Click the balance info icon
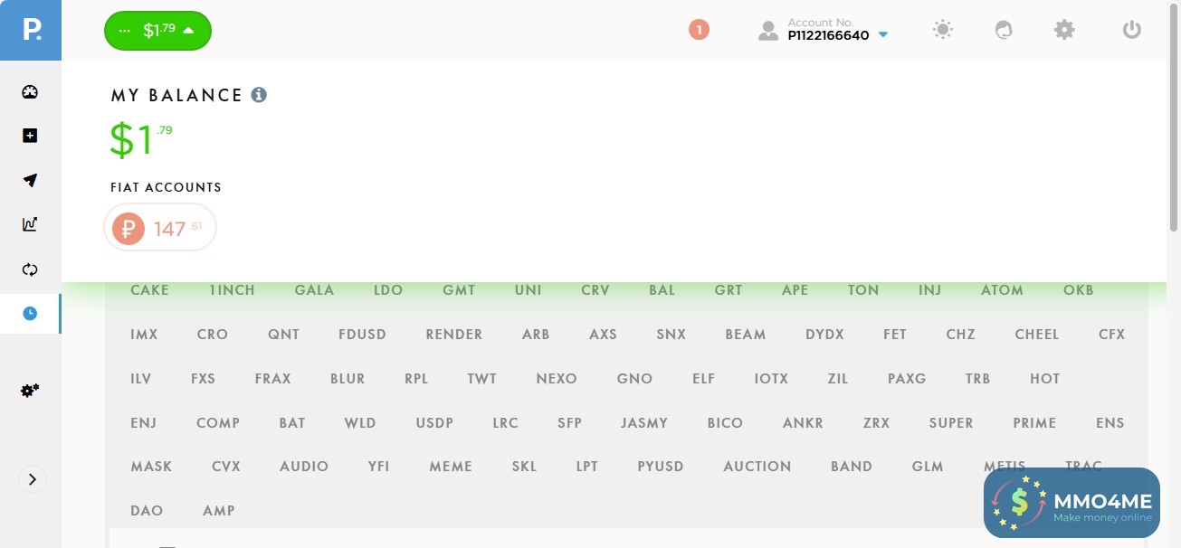1181x548 pixels. [259, 95]
